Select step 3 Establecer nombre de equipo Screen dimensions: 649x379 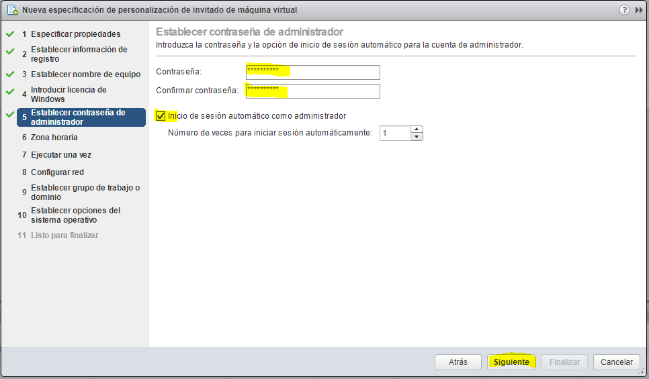(x=85, y=74)
